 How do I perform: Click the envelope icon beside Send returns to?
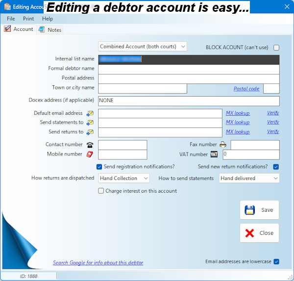tap(90, 132)
